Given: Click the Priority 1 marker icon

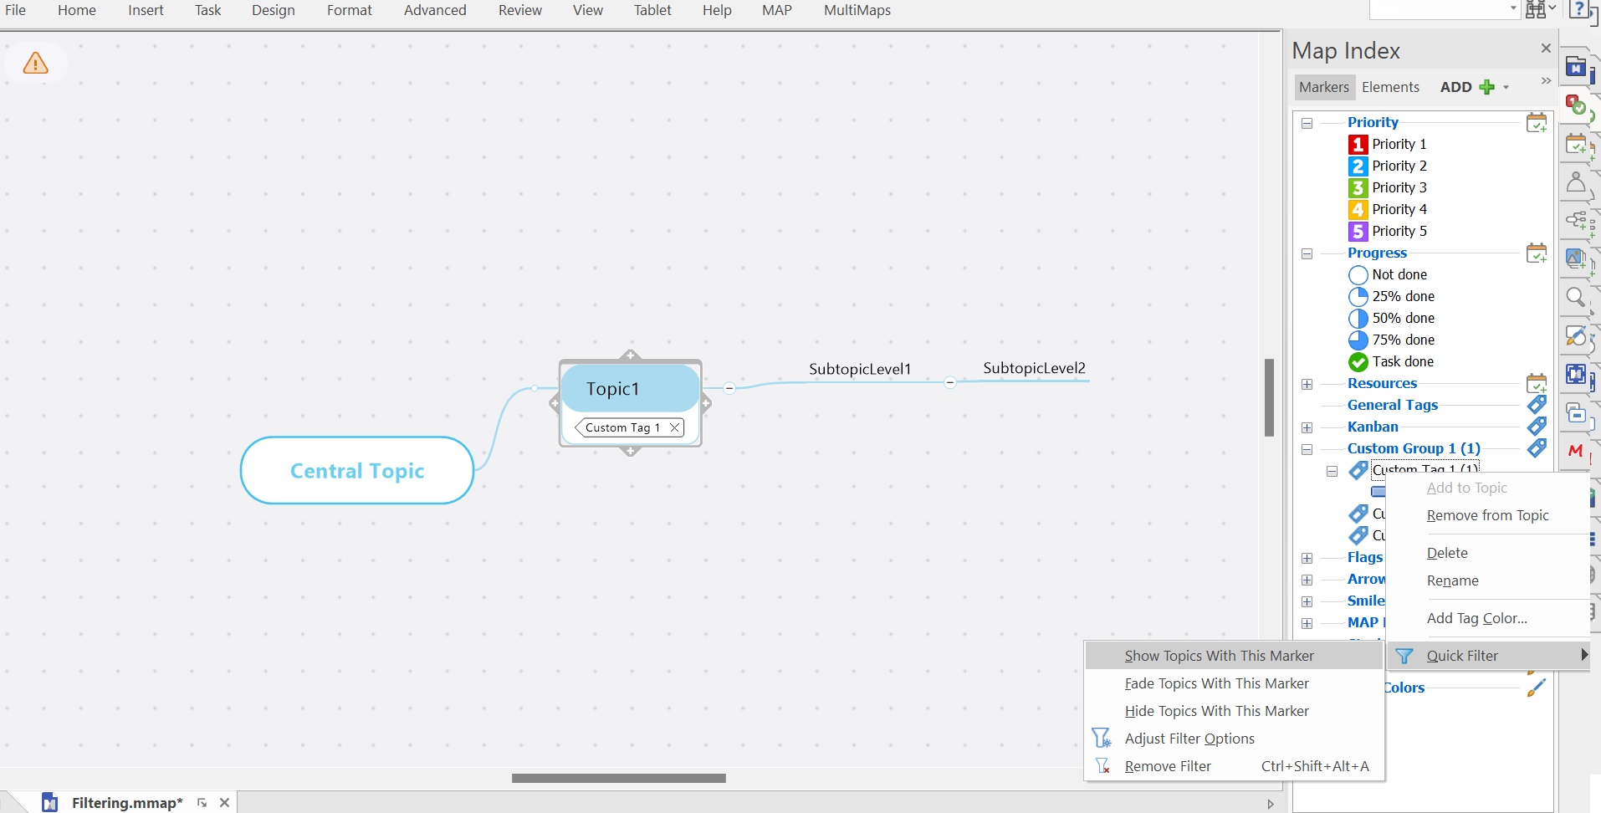Looking at the screenshot, I should [x=1358, y=145].
